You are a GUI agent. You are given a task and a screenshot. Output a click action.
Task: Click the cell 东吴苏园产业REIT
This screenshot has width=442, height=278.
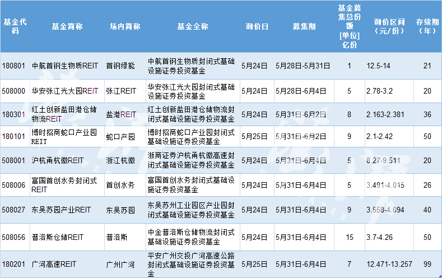[x=61, y=210]
